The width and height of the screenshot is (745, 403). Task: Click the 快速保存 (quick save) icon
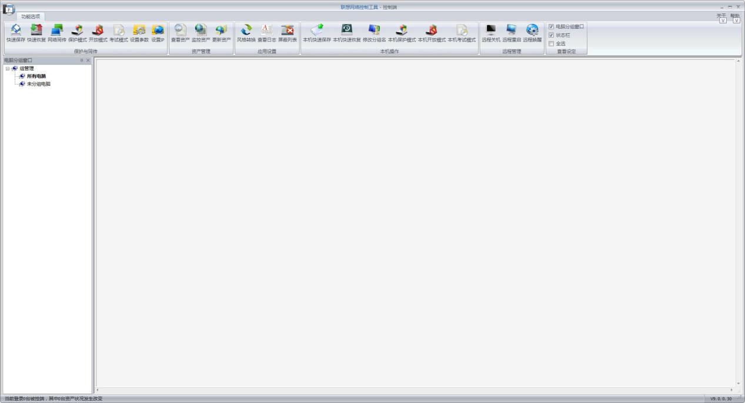(x=16, y=33)
